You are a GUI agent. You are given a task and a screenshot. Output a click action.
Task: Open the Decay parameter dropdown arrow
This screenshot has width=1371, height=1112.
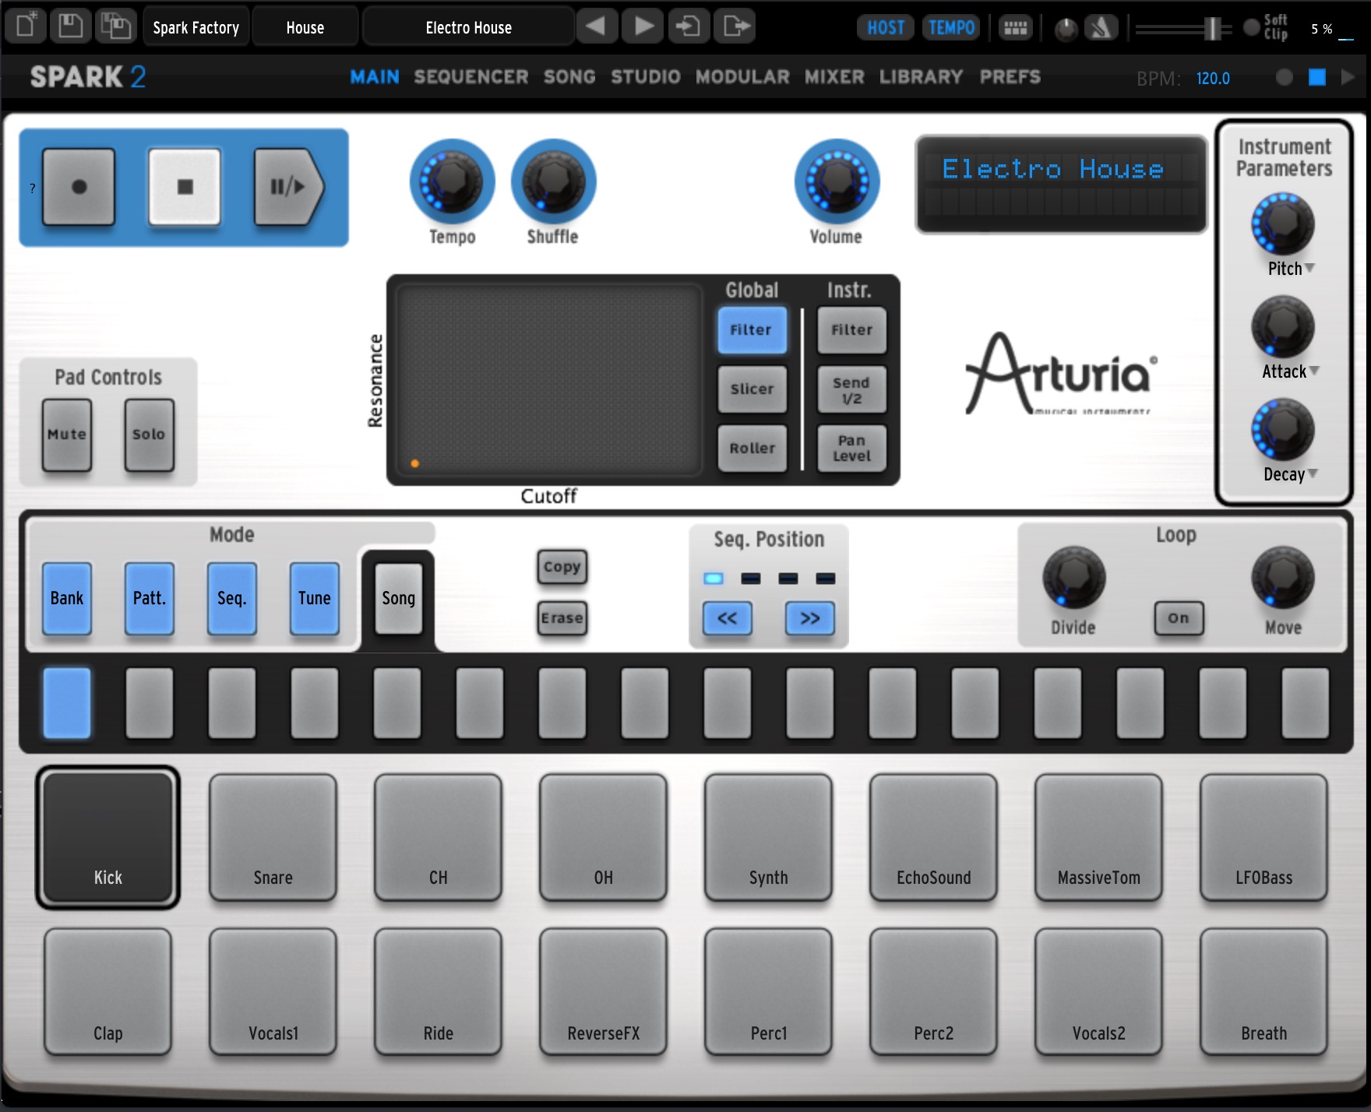coord(1313,473)
